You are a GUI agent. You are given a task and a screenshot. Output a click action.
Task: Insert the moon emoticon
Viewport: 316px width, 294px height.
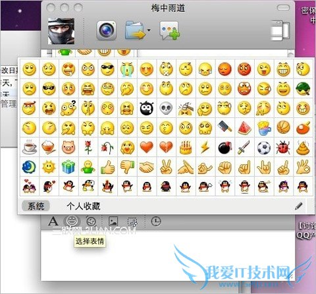tap(29, 167)
